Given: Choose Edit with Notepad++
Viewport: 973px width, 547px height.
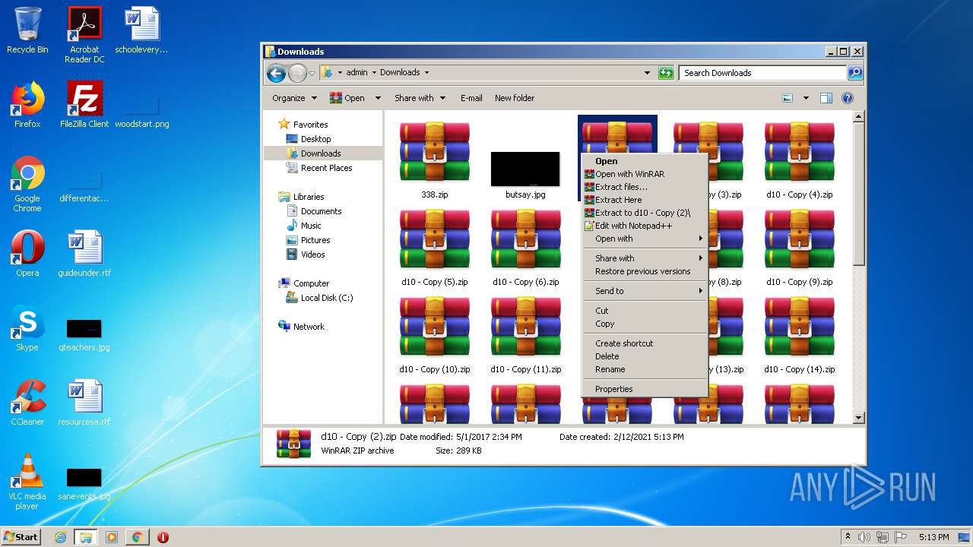Looking at the screenshot, I should 645,226.
